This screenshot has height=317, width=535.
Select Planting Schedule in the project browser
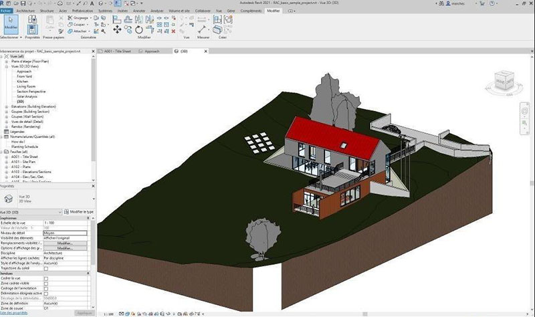25,146
